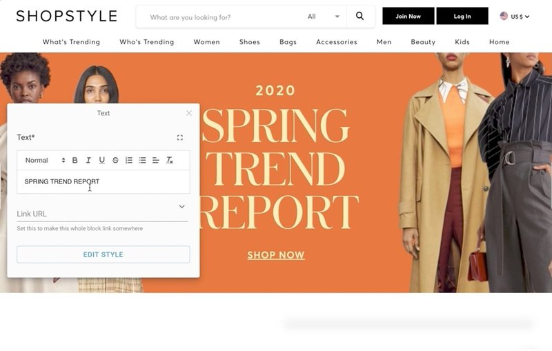Toggle bold formatting in text editor
552x351 pixels.
tap(75, 161)
